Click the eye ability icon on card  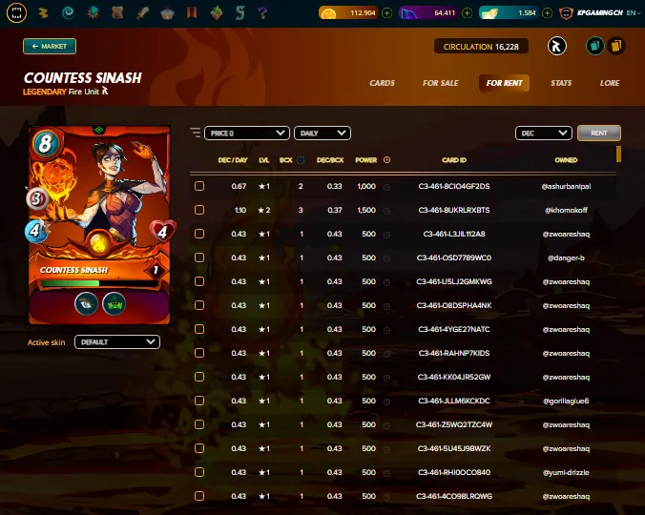87,303
